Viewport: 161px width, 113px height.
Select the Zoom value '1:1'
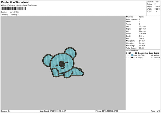click(156, 11)
